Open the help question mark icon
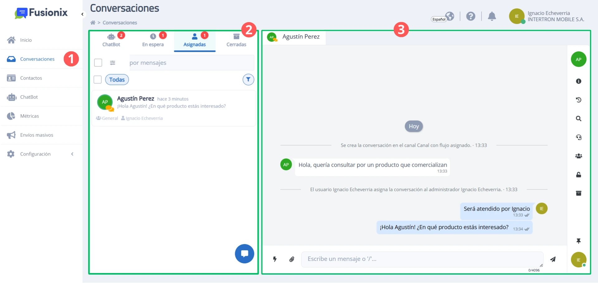The height and width of the screenshot is (283, 598). point(471,16)
